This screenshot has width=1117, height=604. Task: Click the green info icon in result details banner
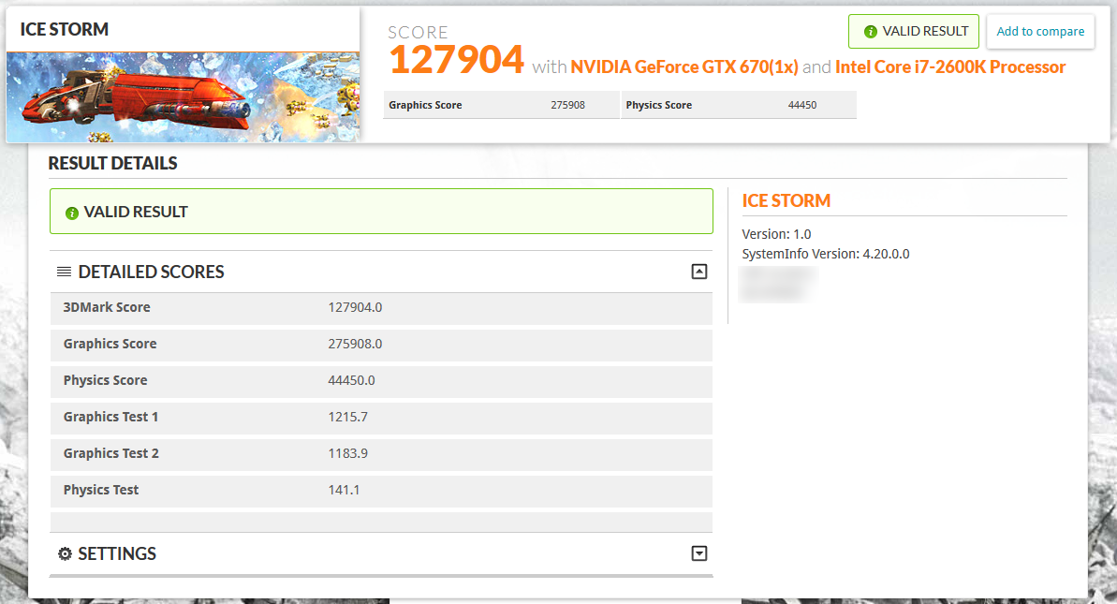pos(71,213)
